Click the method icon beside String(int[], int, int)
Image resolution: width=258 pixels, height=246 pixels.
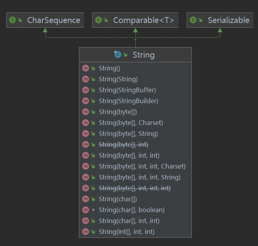point(86,232)
